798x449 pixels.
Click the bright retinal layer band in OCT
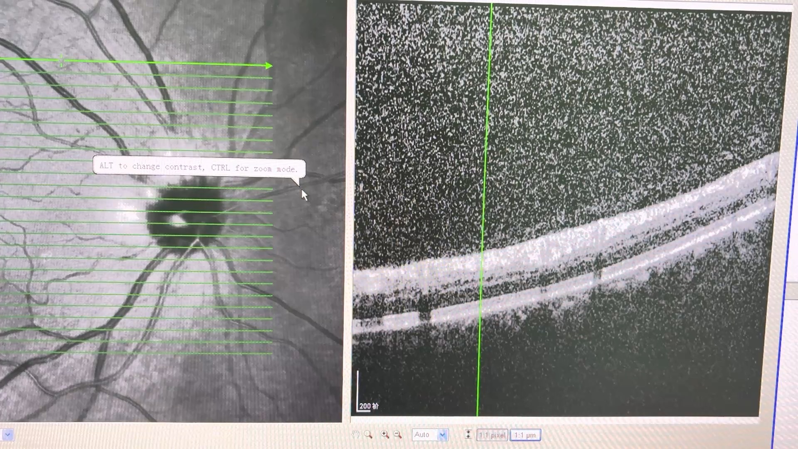click(x=540, y=245)
